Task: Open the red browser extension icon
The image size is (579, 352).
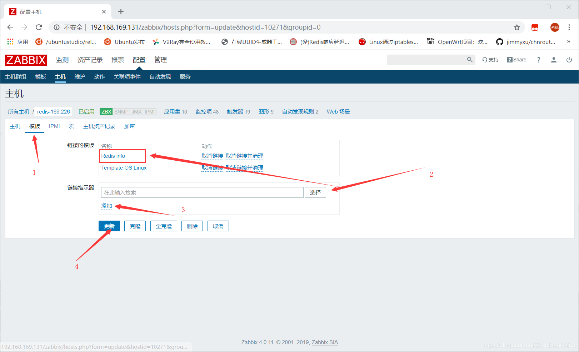Action: coord(535,27)
